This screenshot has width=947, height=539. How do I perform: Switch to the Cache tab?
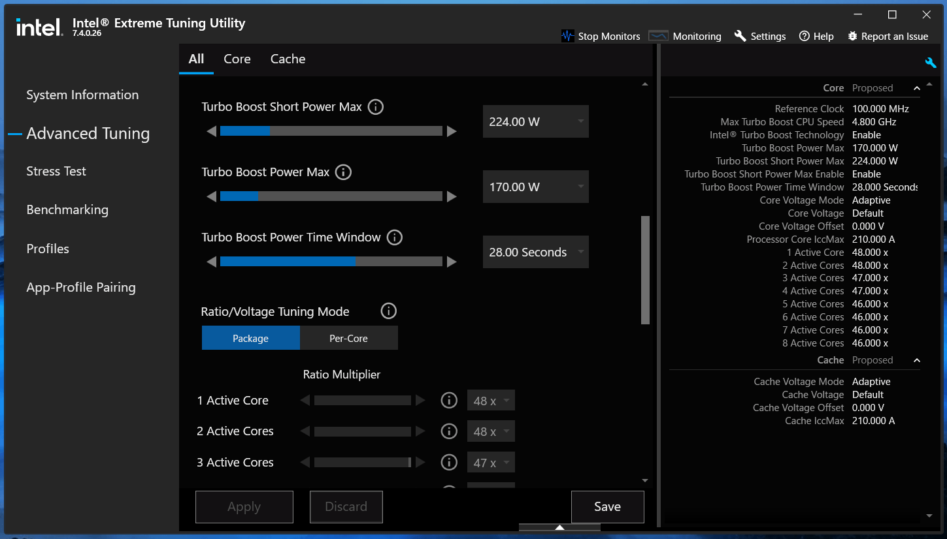(x=288, y=59)
